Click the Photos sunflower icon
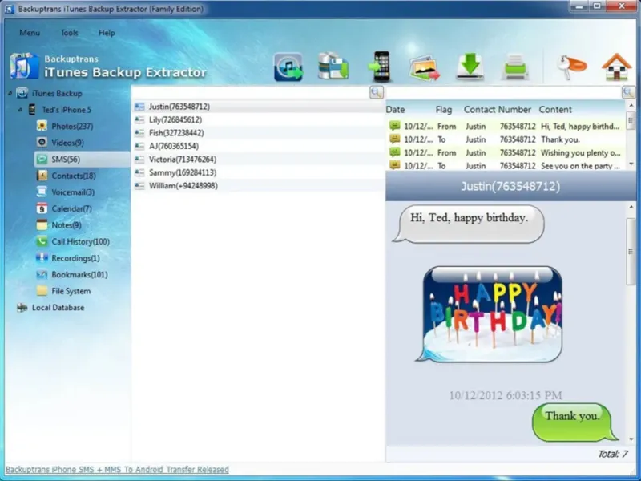Viewport: 641px width, 481px height. pos(42,126)
